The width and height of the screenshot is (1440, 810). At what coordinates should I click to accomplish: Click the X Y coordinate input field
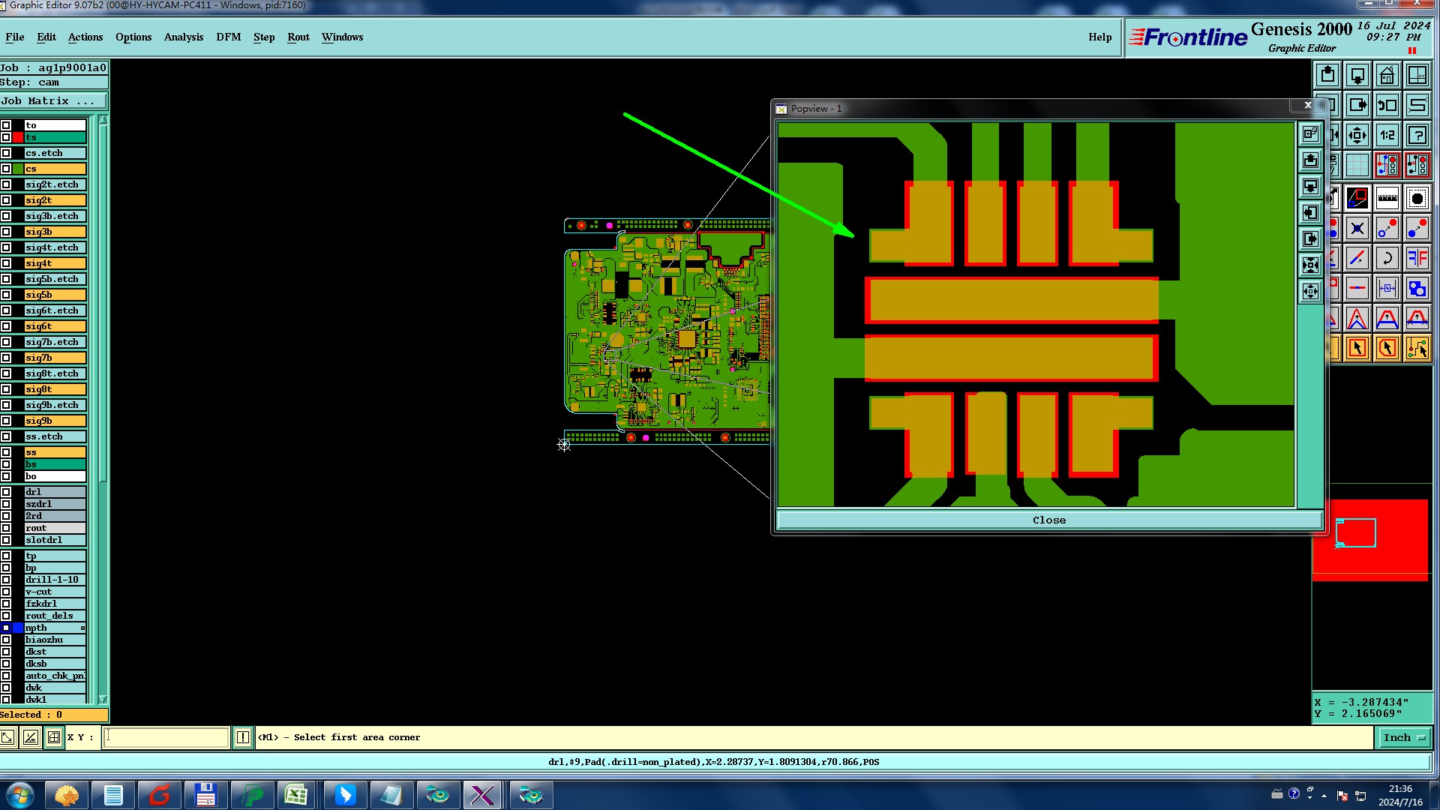(x=166, y=737)
